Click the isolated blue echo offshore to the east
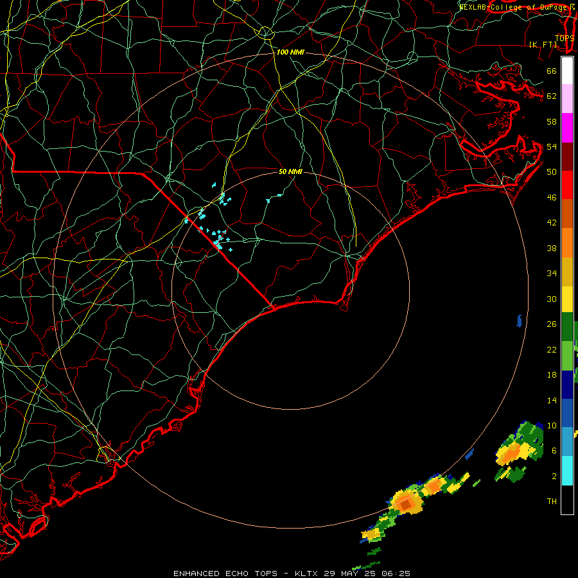The width and height of the screenshot is (578, 578). pyautogui.click(x=520, y=320)
